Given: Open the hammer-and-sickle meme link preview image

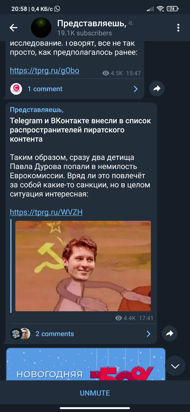Looking at the screenshot, I should (x=83, y=266).
